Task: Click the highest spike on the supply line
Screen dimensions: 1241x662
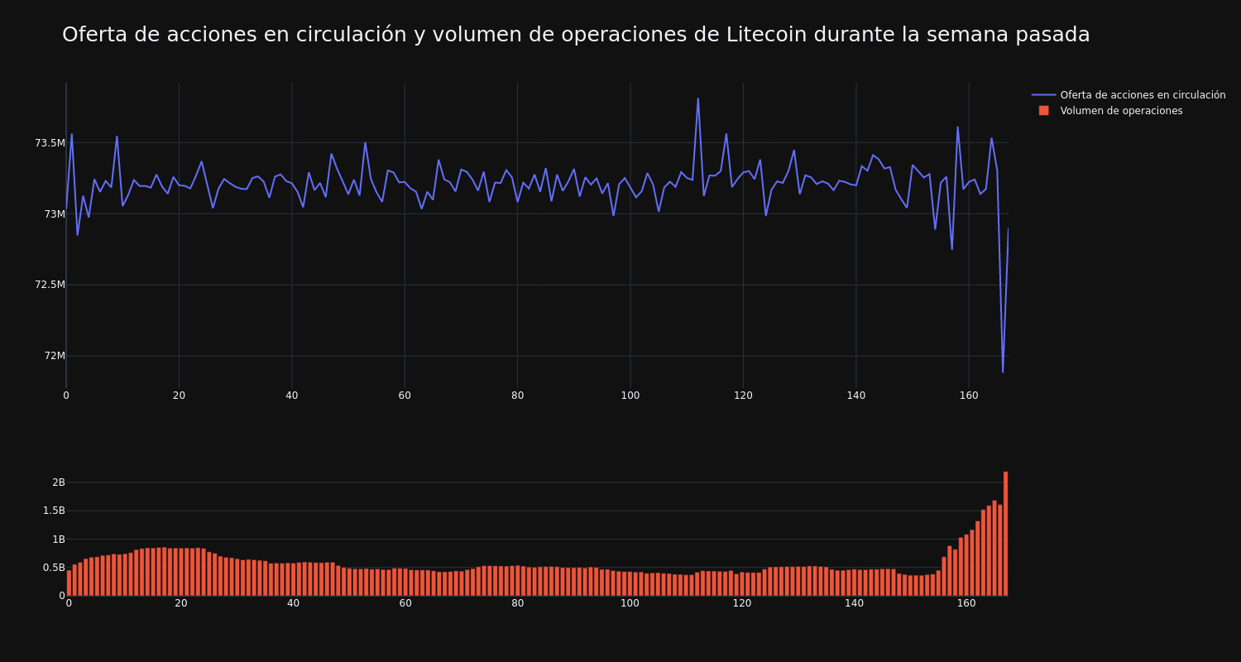Action: [697, 98]
